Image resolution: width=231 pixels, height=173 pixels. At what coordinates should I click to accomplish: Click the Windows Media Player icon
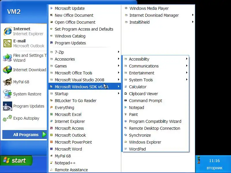pos(126,8)
